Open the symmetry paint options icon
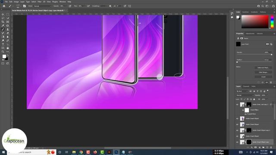276x155 pixels. pos(129,6)
